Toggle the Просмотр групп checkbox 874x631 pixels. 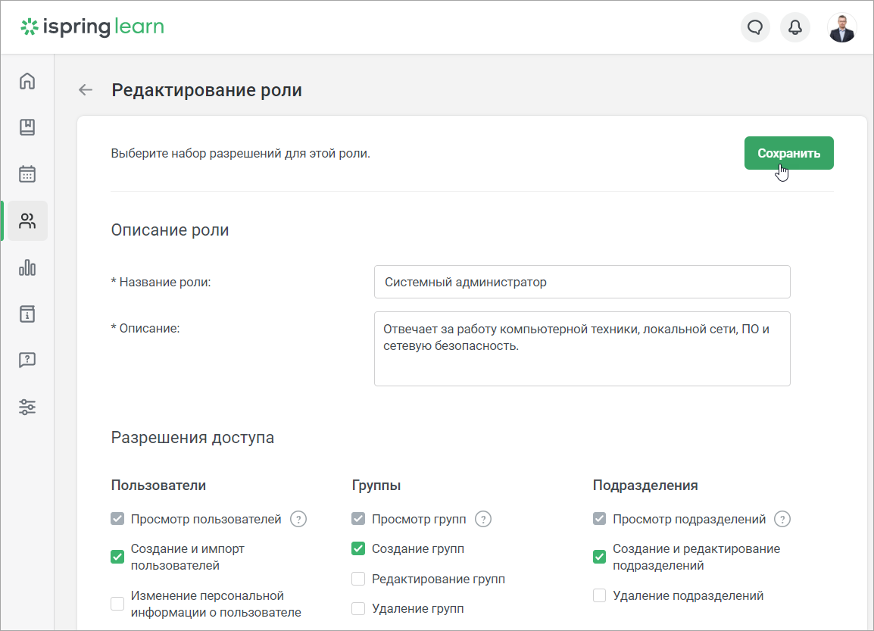click(x=358, y=519)
